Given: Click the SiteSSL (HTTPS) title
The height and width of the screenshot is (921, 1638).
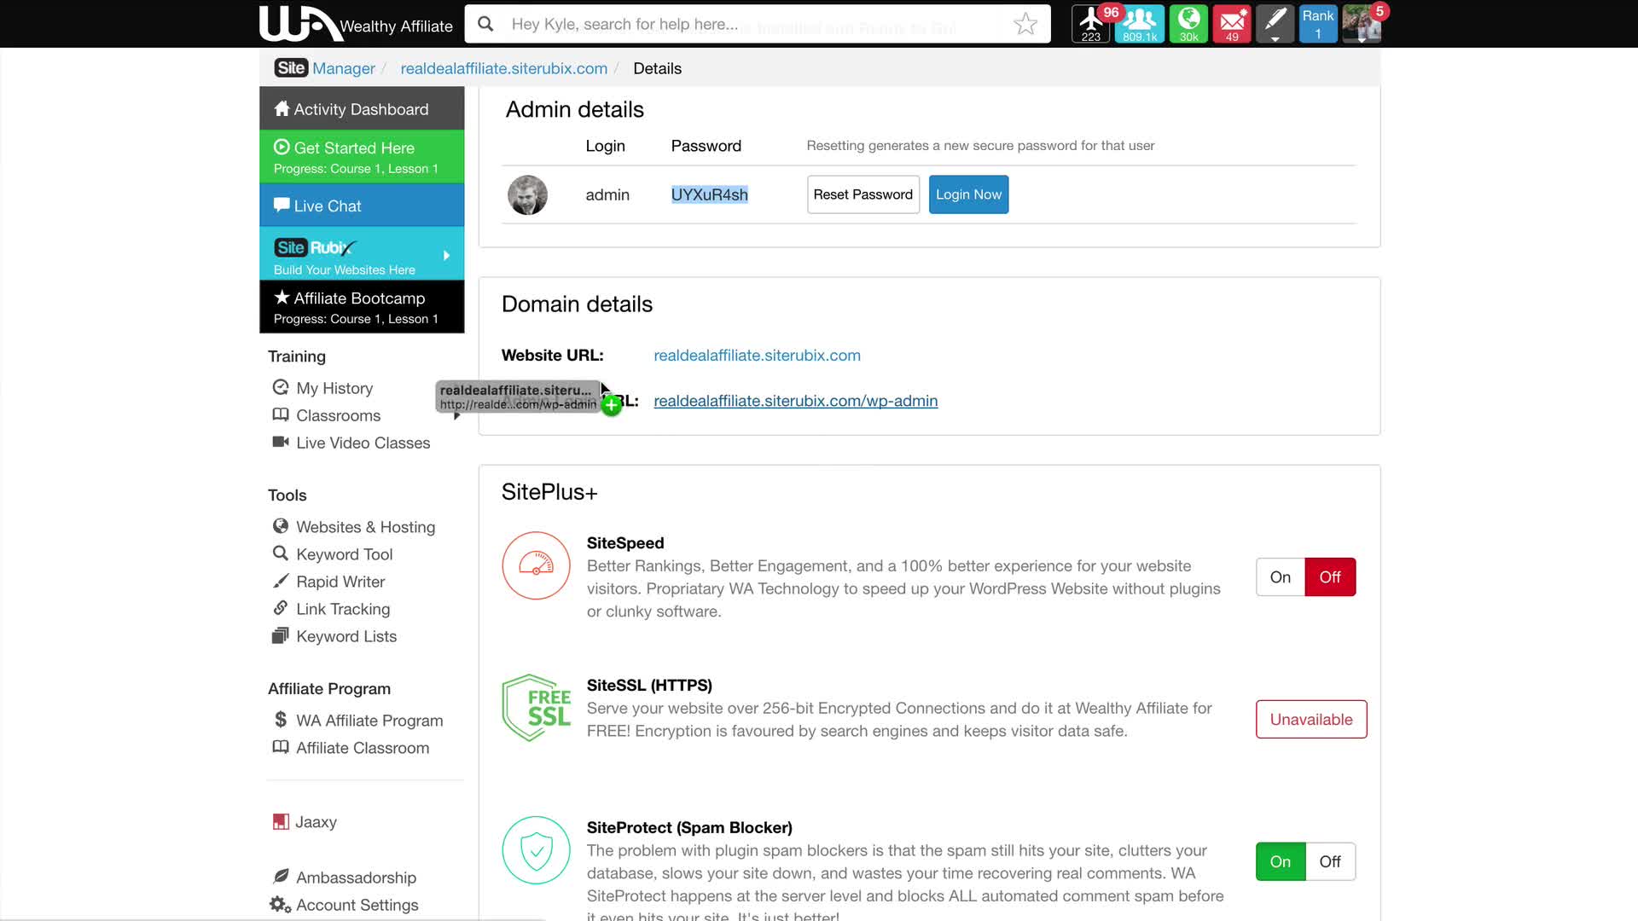Looking at the screenshot, I should [x=649, y=686].
